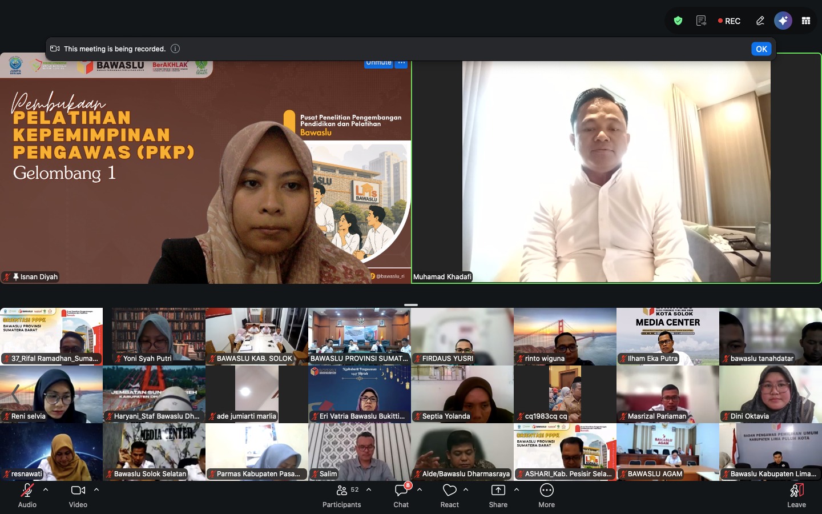
Task: Open recording info icon in the notice
Action: point(175,49)
